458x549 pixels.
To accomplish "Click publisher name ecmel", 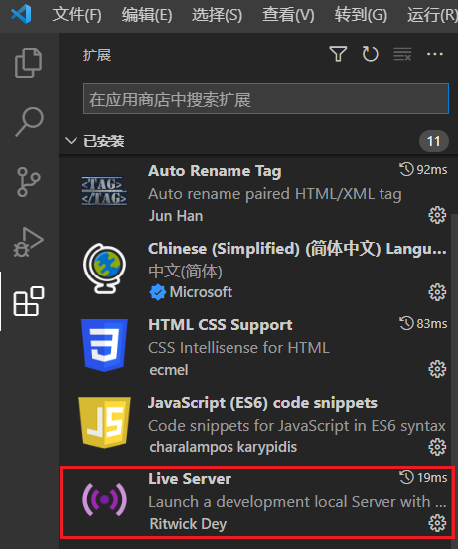I will (x=169, y=370).
